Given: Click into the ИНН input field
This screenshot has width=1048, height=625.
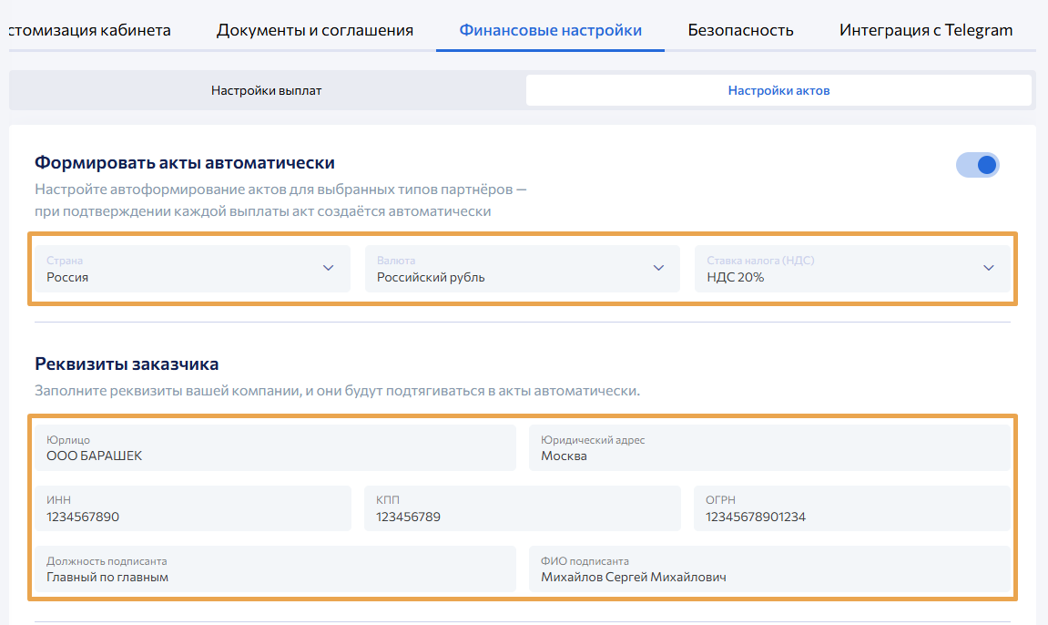Looking at the screenshot, I should pos(192,508).
